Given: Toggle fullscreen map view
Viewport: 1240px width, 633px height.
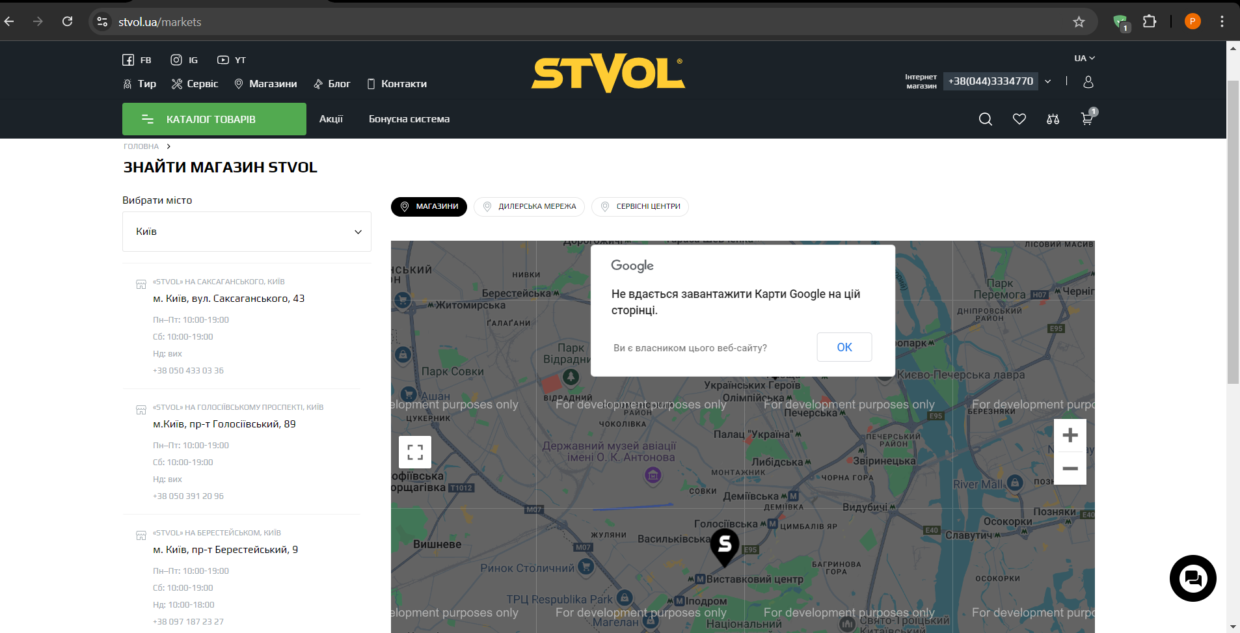Looking at the screenshot, I should tap(415, 452).
